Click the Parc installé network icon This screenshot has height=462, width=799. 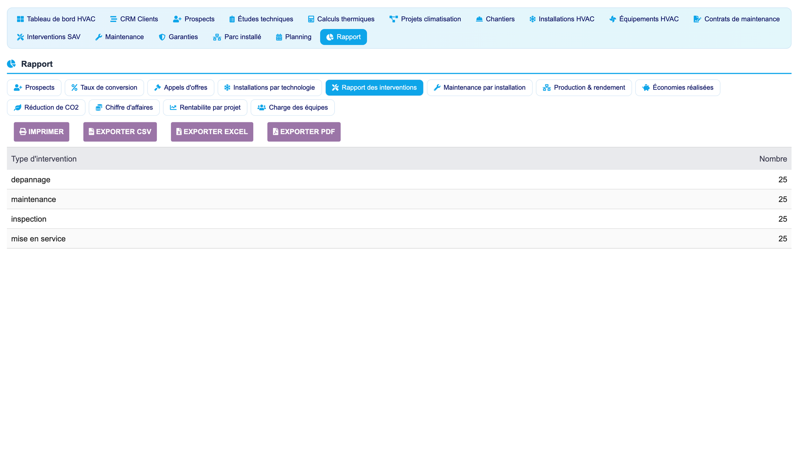coord(217,37)
